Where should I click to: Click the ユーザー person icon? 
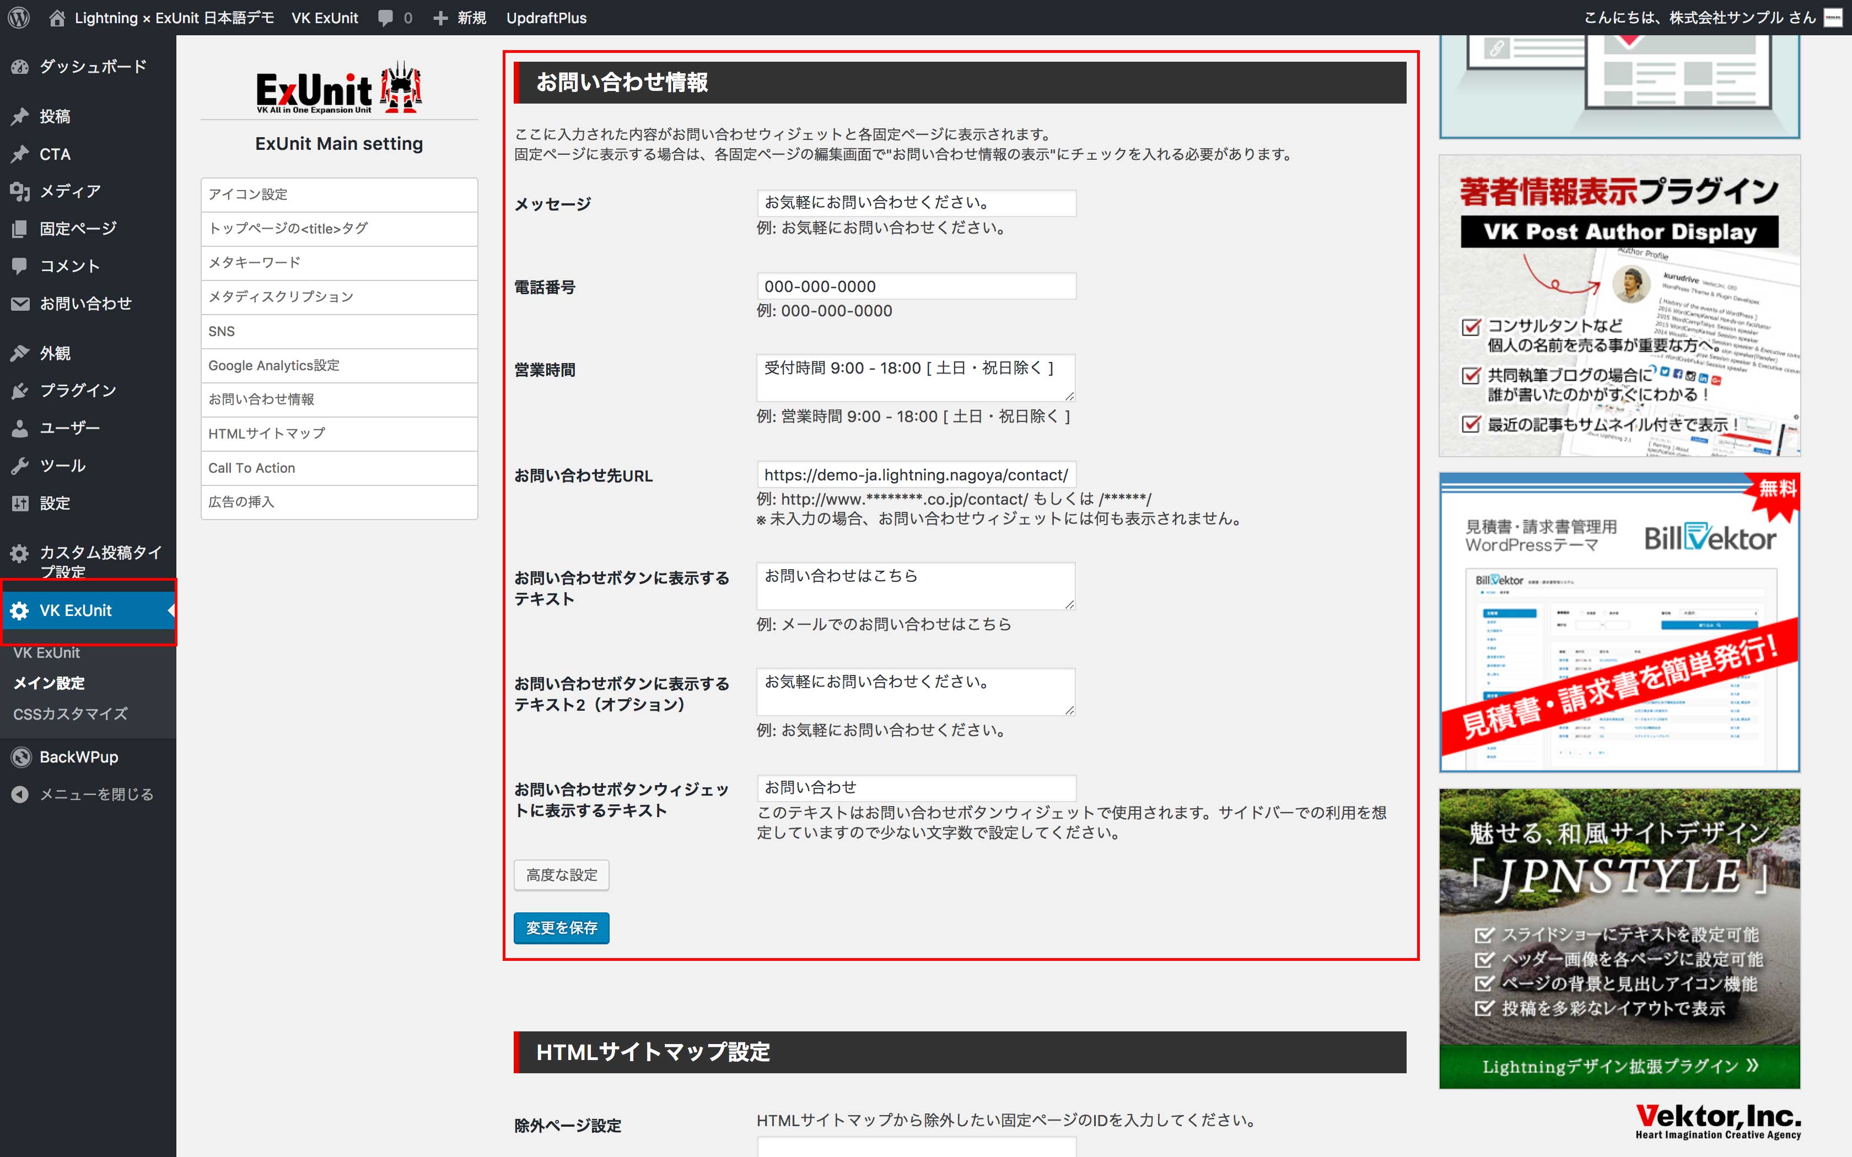(20, 428)
